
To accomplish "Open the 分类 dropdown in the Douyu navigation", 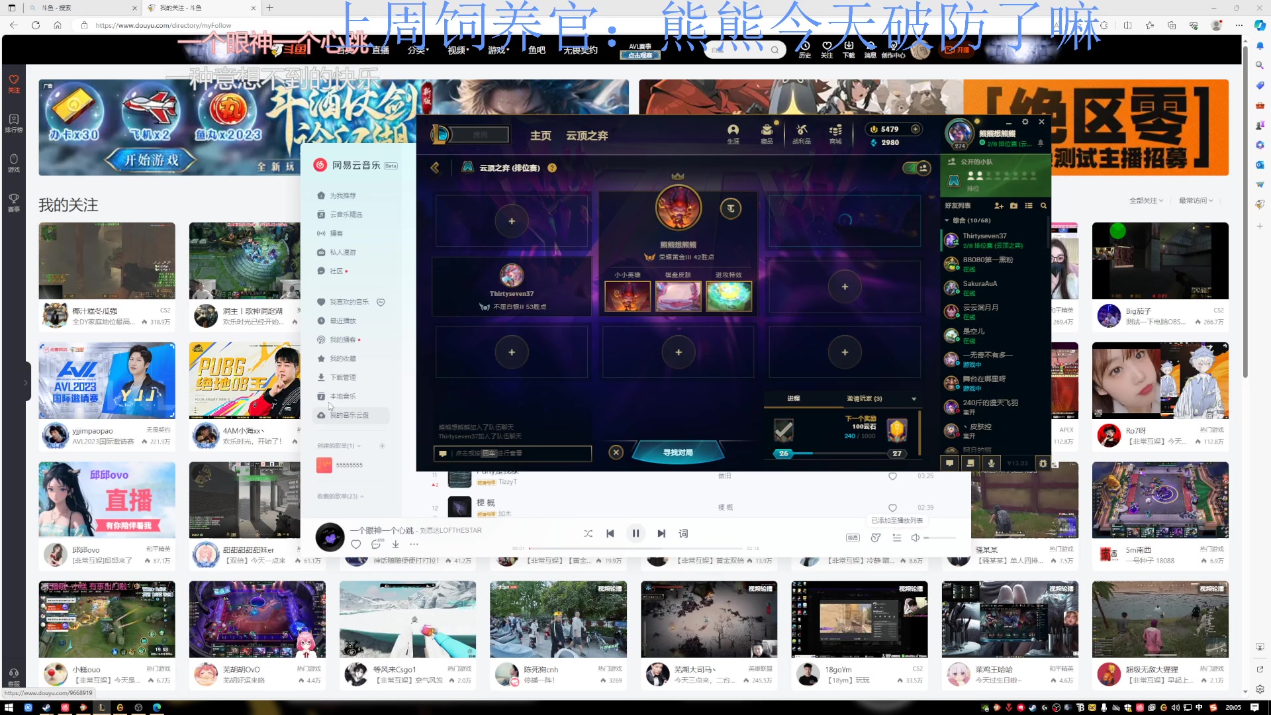I will (x=418, y=50).
